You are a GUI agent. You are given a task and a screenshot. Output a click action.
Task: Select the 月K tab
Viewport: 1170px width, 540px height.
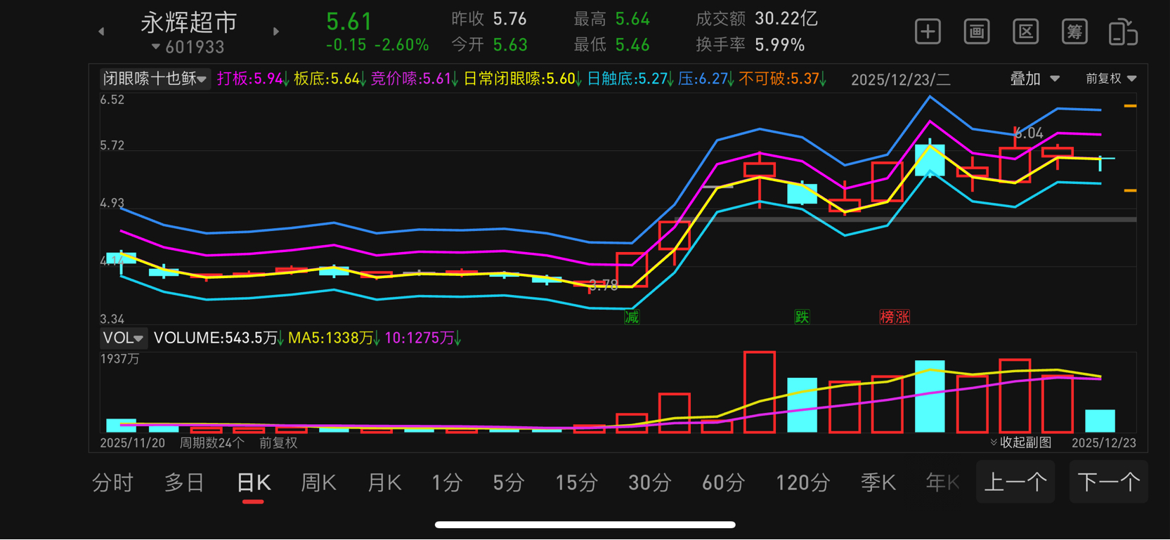pyautogui.click(x=384, y=483)
